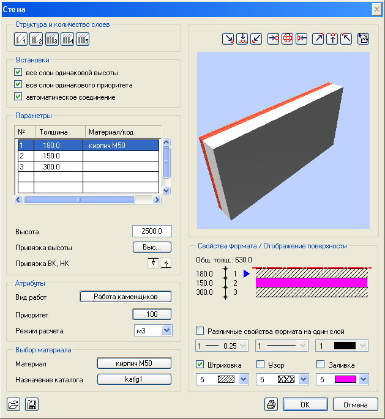385x419 pixels.
Task: Set preview view with right-pointing arrow icon
Action: point(273,39)
